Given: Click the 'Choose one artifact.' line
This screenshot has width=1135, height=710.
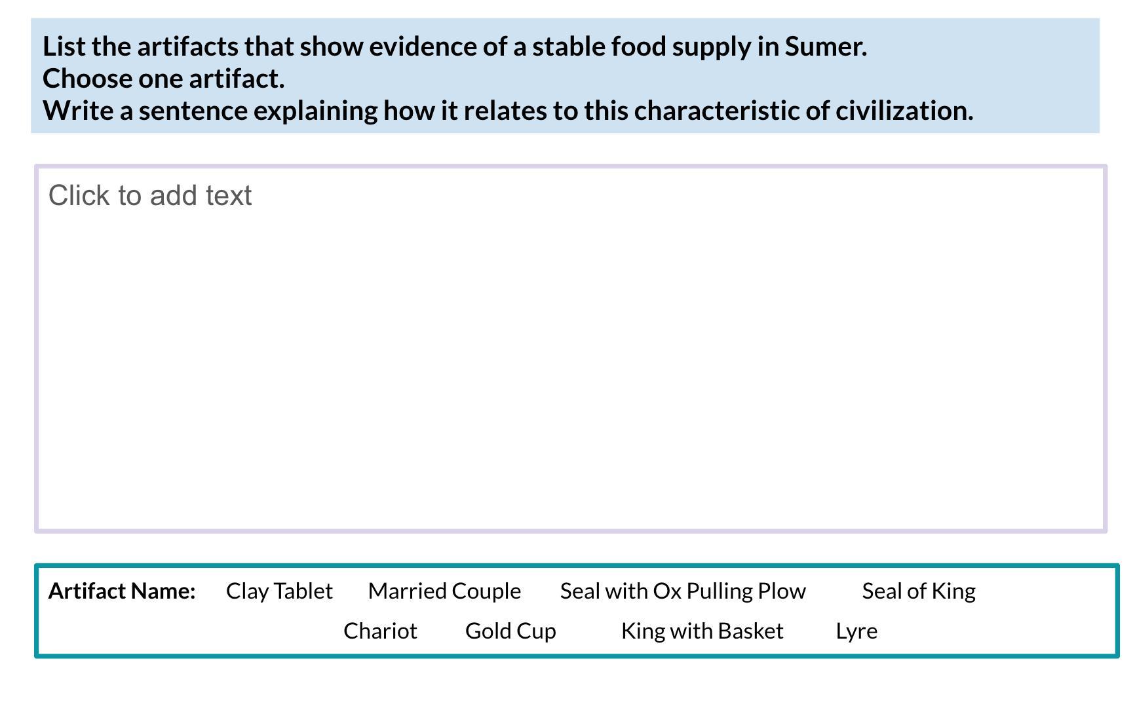Looking at the screenshot, I should coord(164,79).
